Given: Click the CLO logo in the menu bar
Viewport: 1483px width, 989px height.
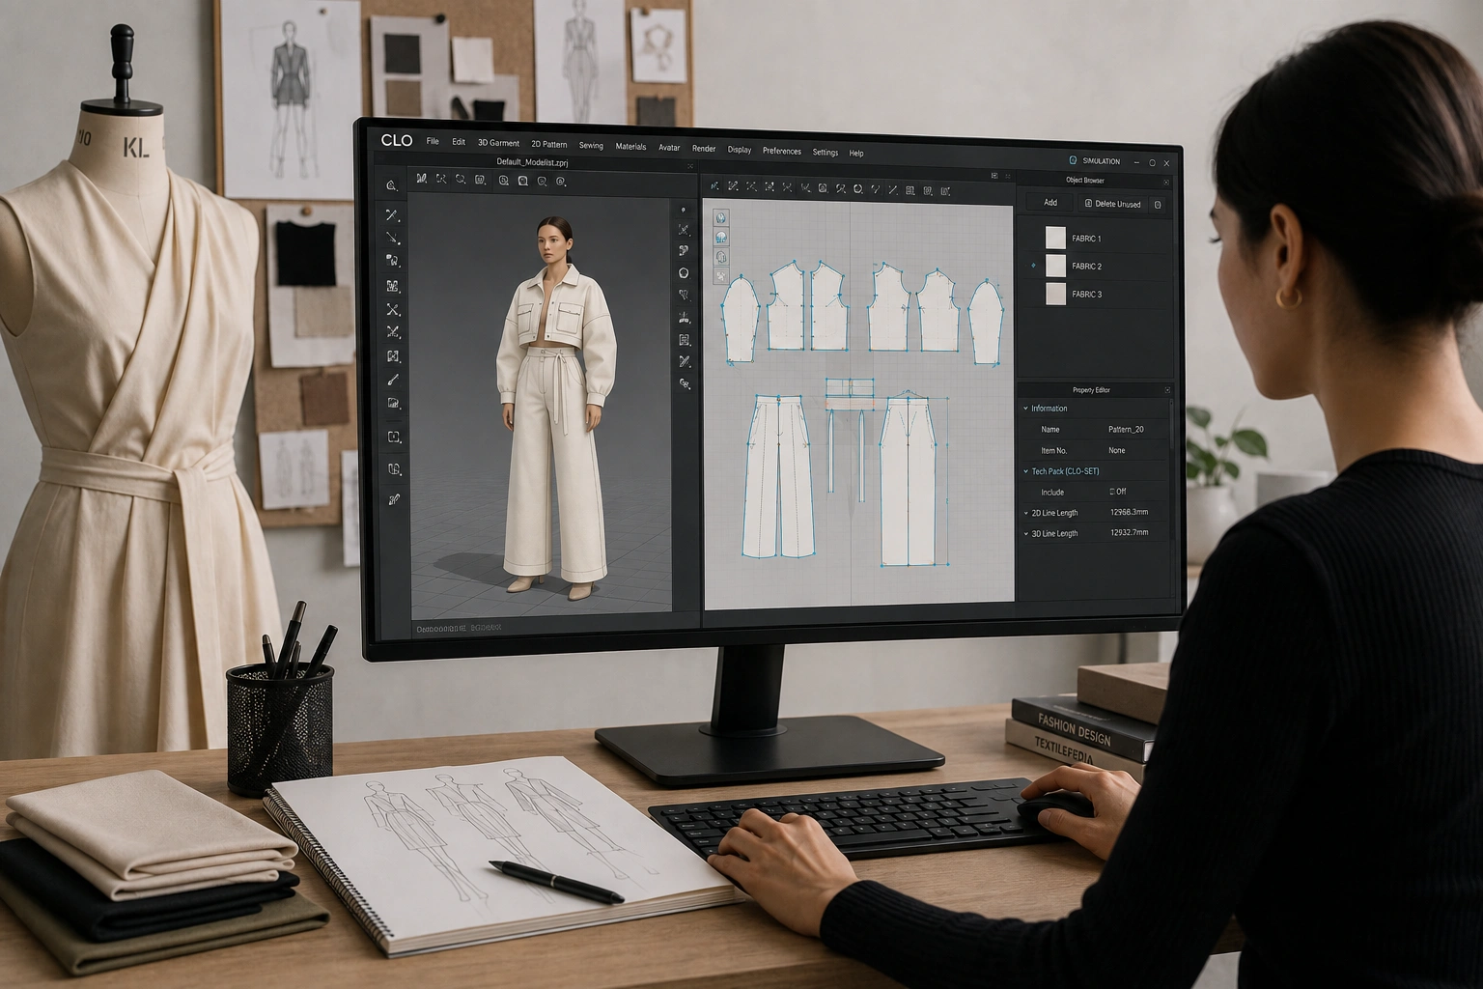Looking at the screenshot, I should click(x=397, y=140).
